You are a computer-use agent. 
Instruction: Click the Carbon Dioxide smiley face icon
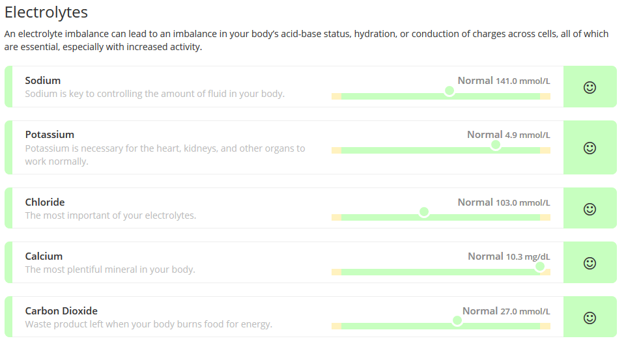pyautogui.click(x=590, y=318)
